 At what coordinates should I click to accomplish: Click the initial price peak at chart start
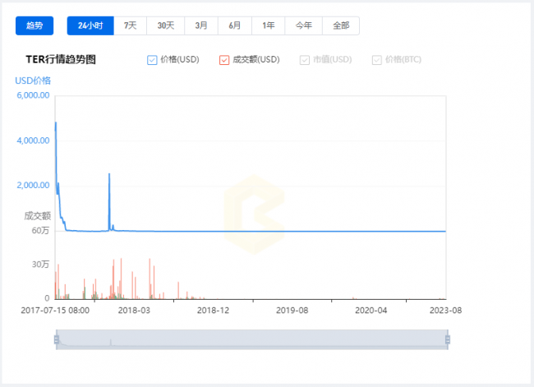(56, 122)
